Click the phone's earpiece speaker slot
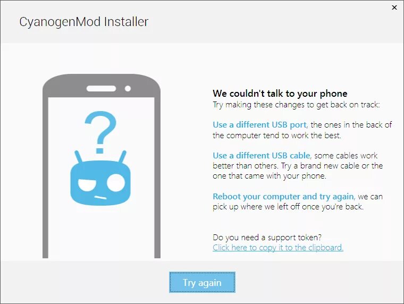The height and width of the screenshot is (304, 404). (101, 89)
